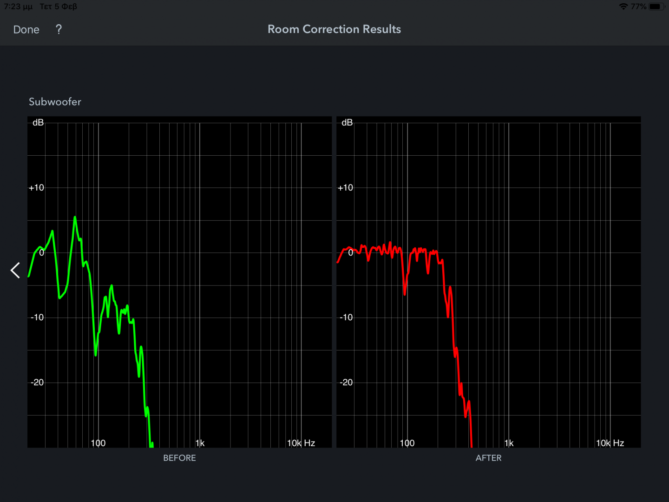Tap the dB axis label on AFTER graph

pos(347,123)
